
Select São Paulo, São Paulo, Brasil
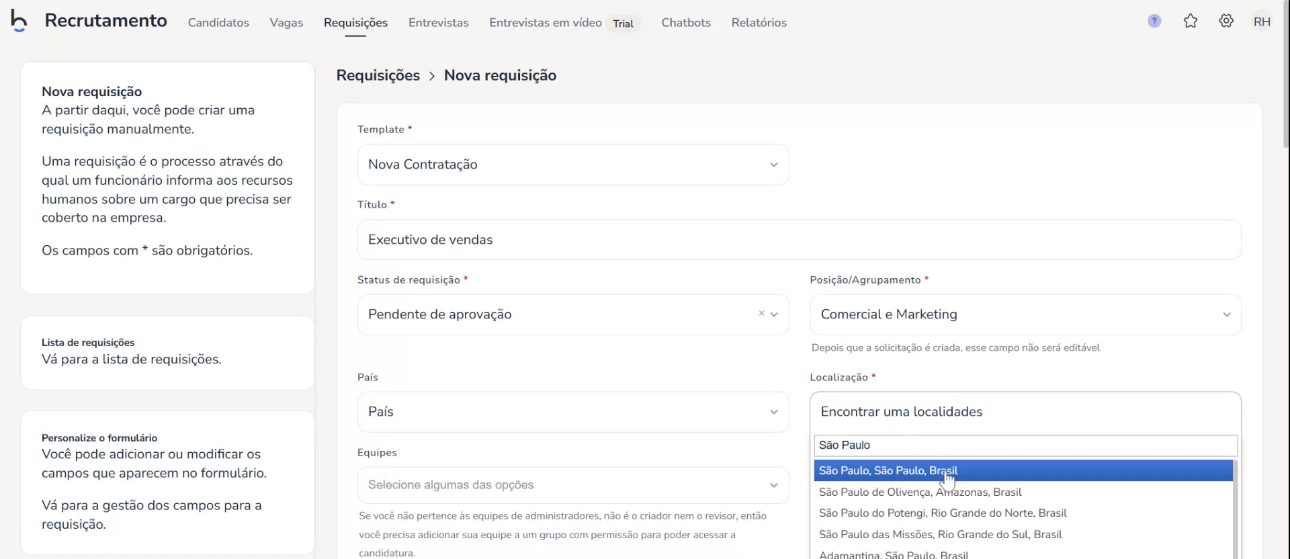(x=1023, y=470)
